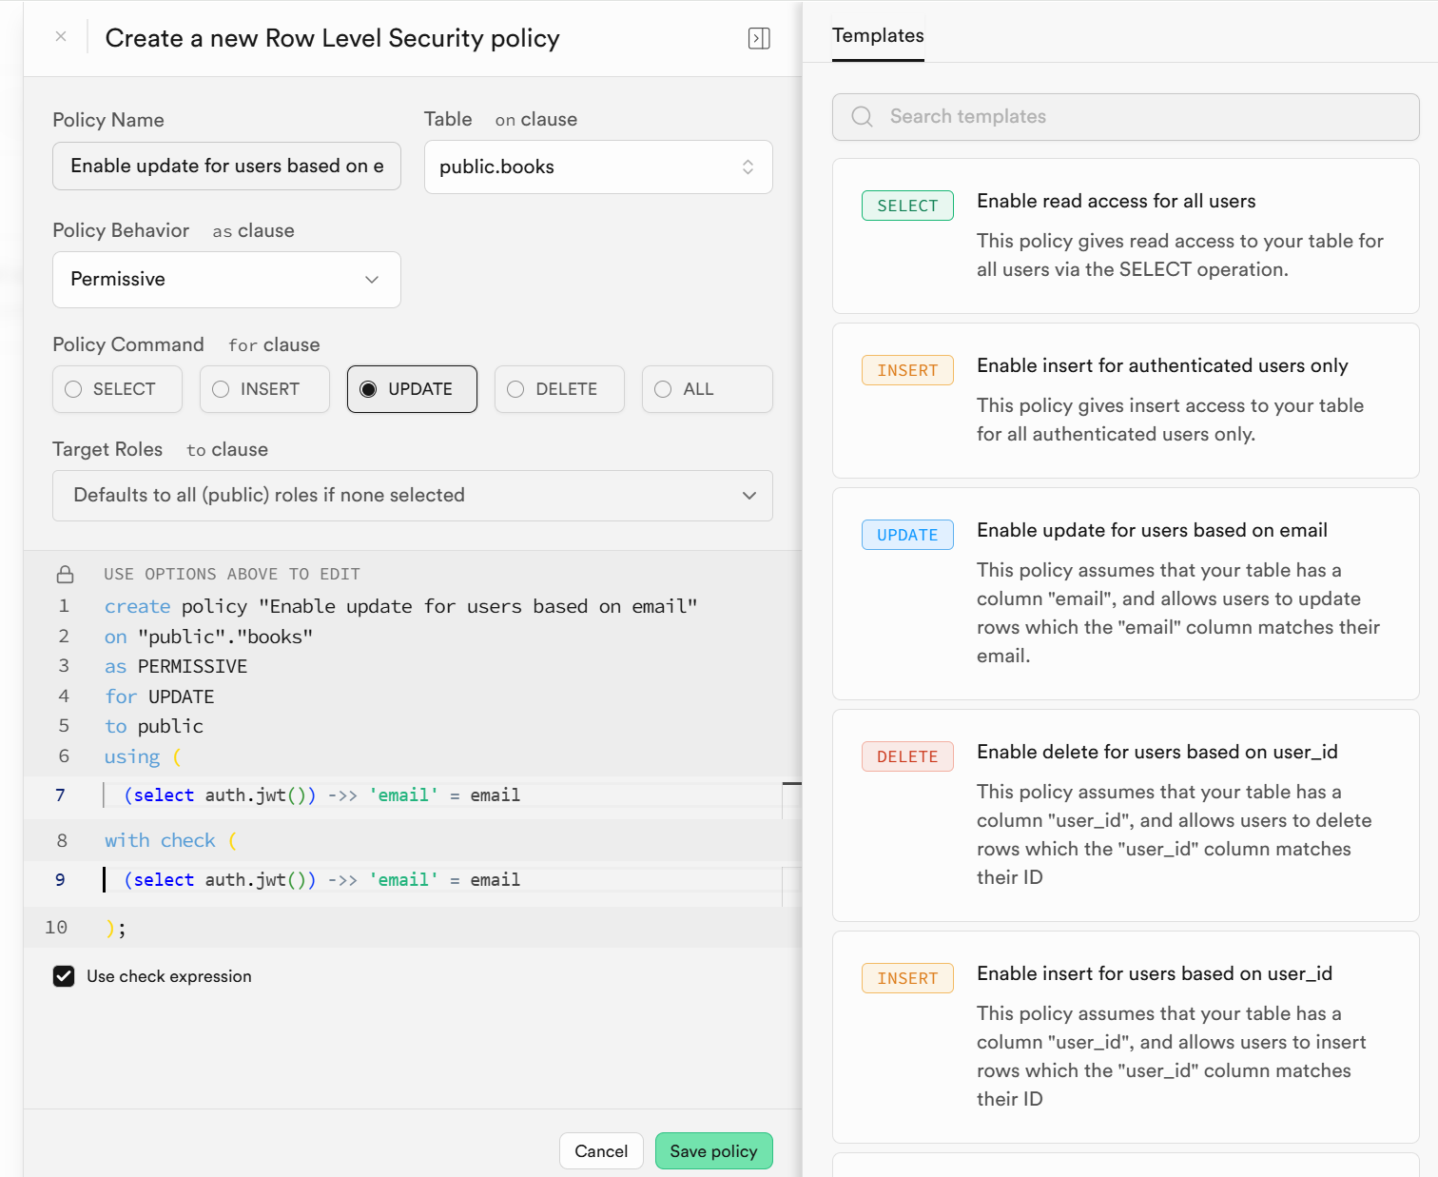Collapse the templates side panel icon
The height and width of the screenshot is (1177, 1438).
(x=759, y=38)
